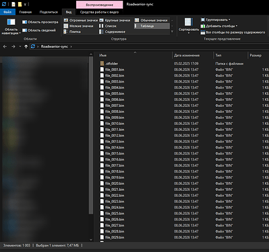
Task: Select Large icons view (Крупные значки)
Action: pyautogui.click(x=115, y=20)
